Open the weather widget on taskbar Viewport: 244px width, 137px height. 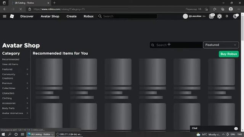tap(208, 134)
